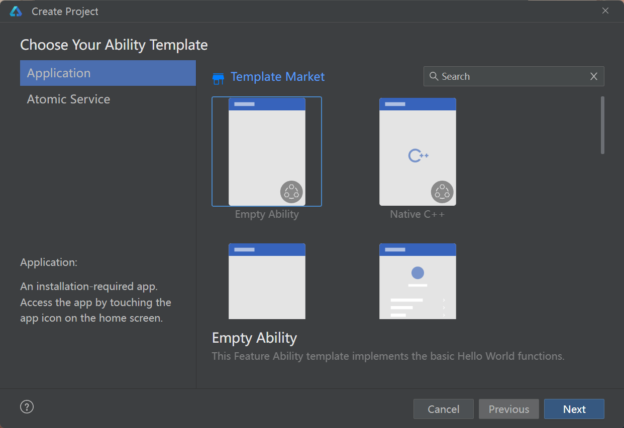Click the Native C++ label under the thumbnail
Image resolution: width=624 pixels, height=428 pixels.
(x=417, y=214)
